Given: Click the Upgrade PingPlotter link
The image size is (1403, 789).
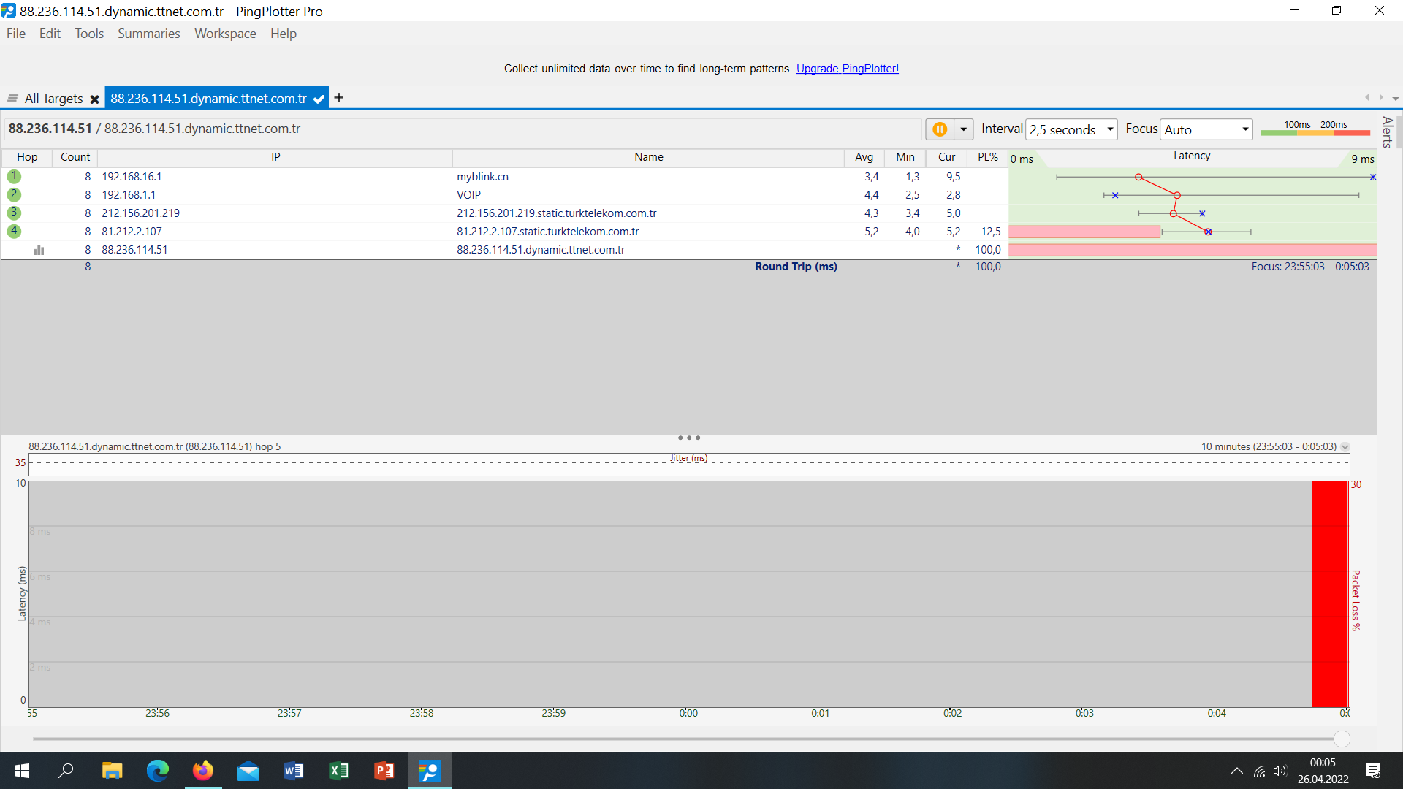Looking at the screenshot, I should click(847, 69).
